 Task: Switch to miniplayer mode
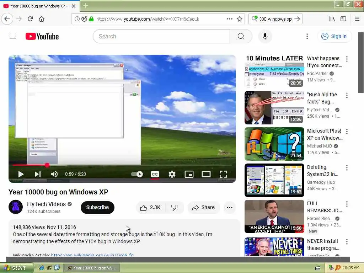[189, 174]
